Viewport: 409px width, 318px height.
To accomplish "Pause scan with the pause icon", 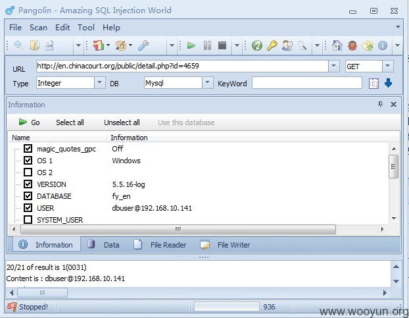I will click(x=207, y=45).
